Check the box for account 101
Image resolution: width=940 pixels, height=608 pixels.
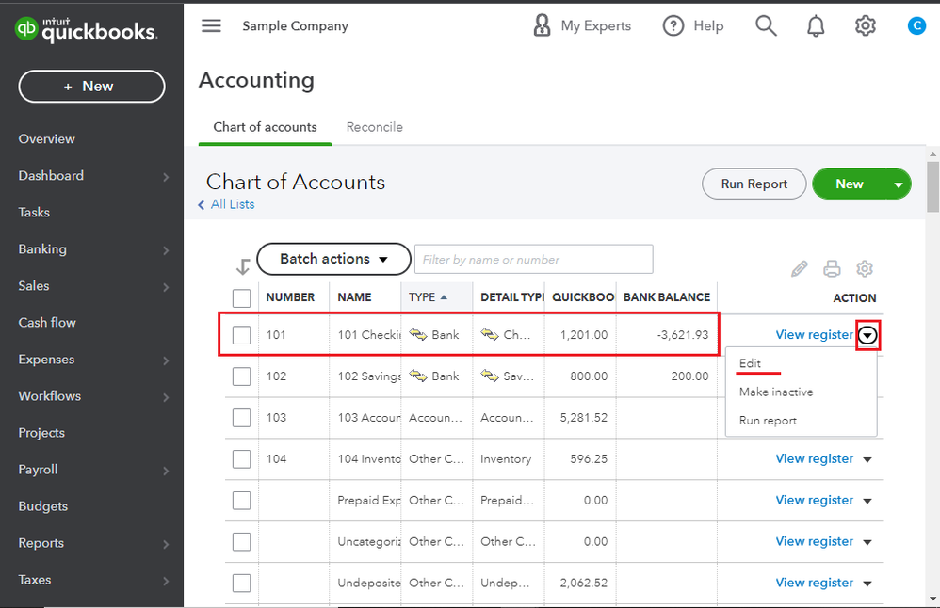pos(242,335)
